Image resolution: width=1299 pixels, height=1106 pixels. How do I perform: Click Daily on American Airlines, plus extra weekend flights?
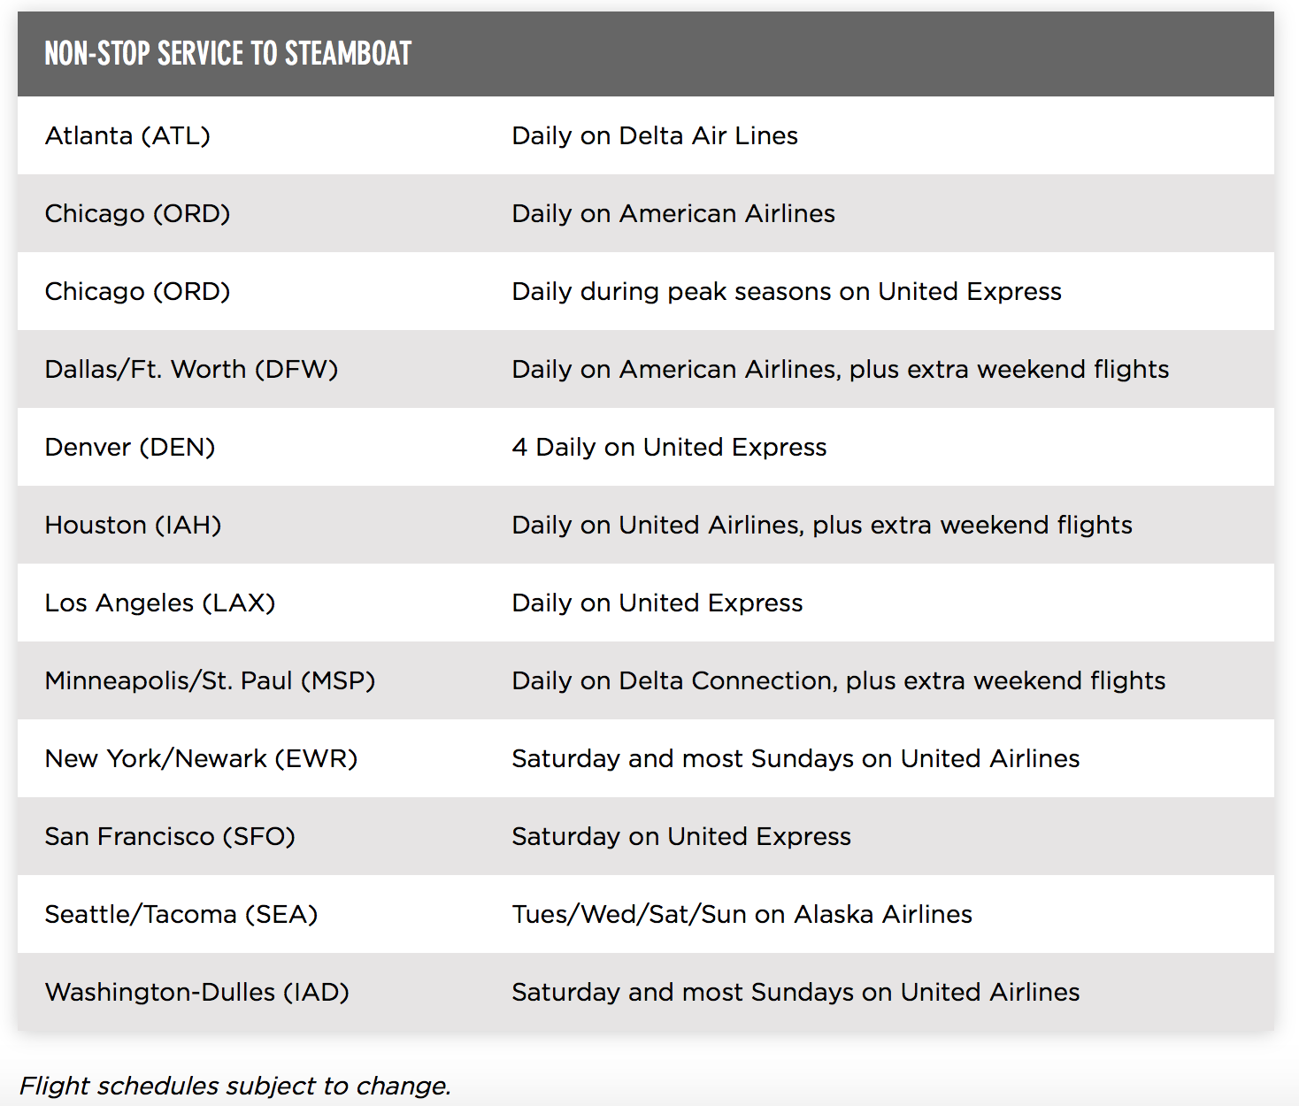click(841, 370)
